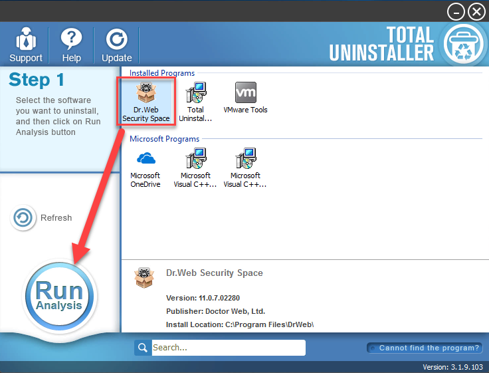
Task: Select the Total Uninstaller program entry
Action: click(195, 102)
